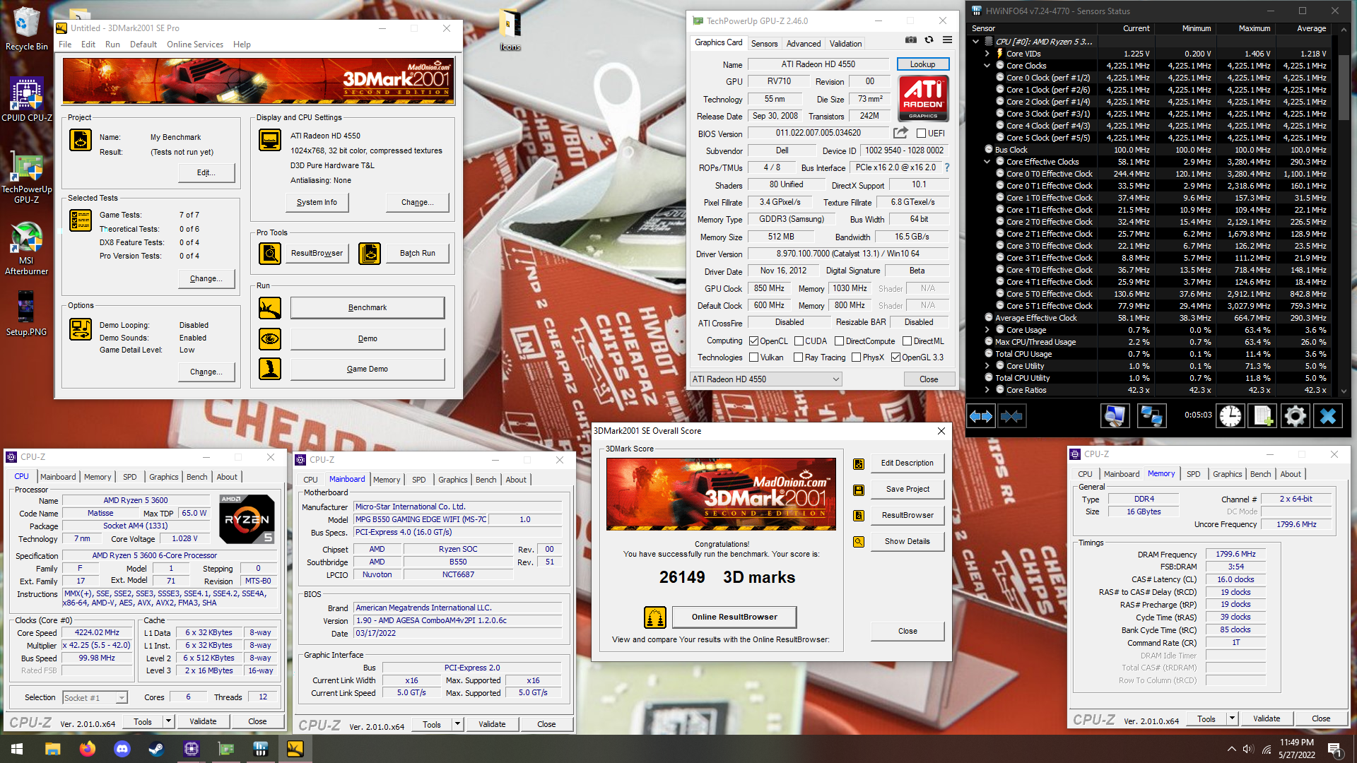Click the Batch Run icon in Pro Tools
The width and height of the screenshot is (1357, 763).
click(370, 253)
